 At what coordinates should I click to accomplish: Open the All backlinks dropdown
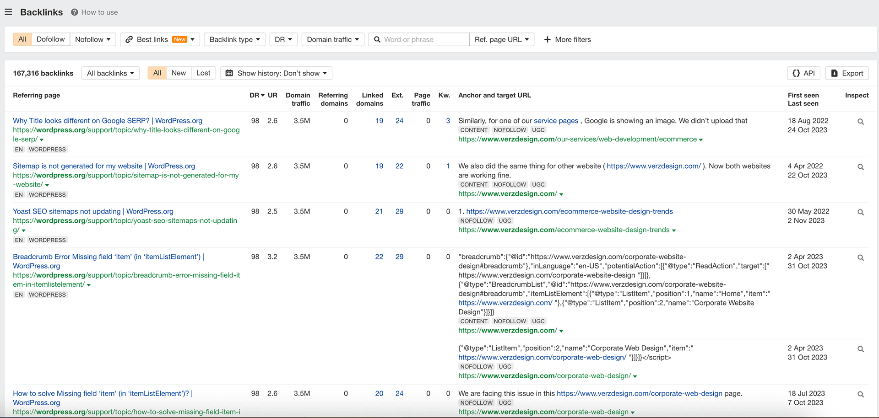pyautogui.click(x=110, y=73)
